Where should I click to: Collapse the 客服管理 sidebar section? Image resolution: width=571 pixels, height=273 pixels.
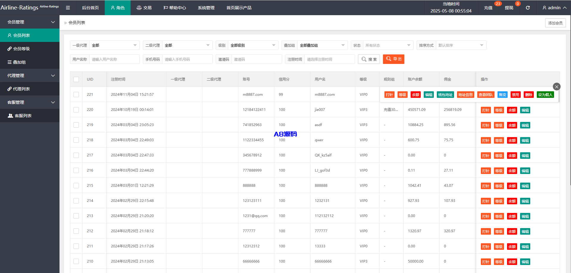tap(30, 102)
